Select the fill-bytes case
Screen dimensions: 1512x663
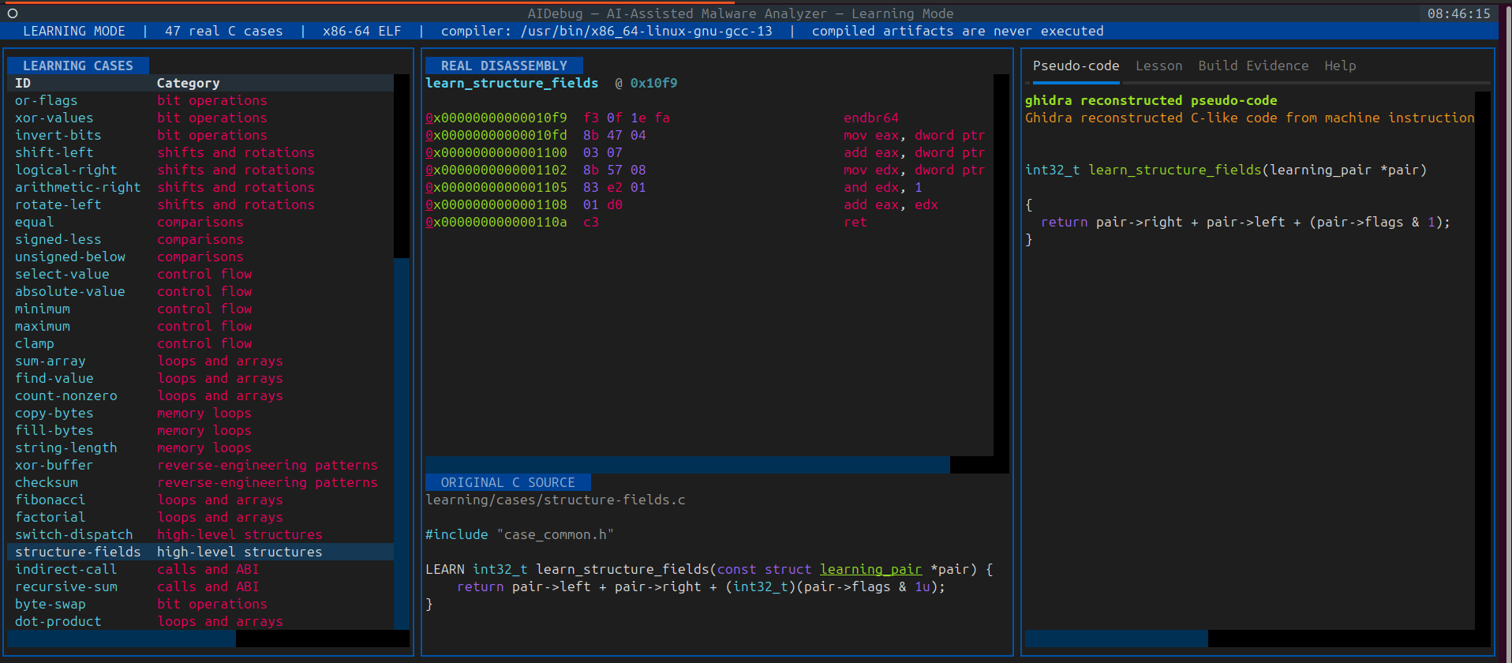tap(200, 430)
